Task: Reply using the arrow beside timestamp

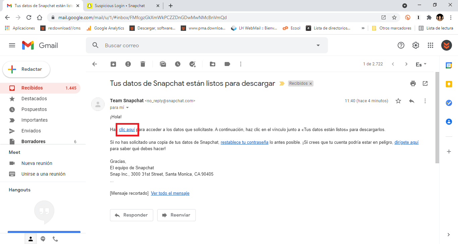Action: point(412,101)
